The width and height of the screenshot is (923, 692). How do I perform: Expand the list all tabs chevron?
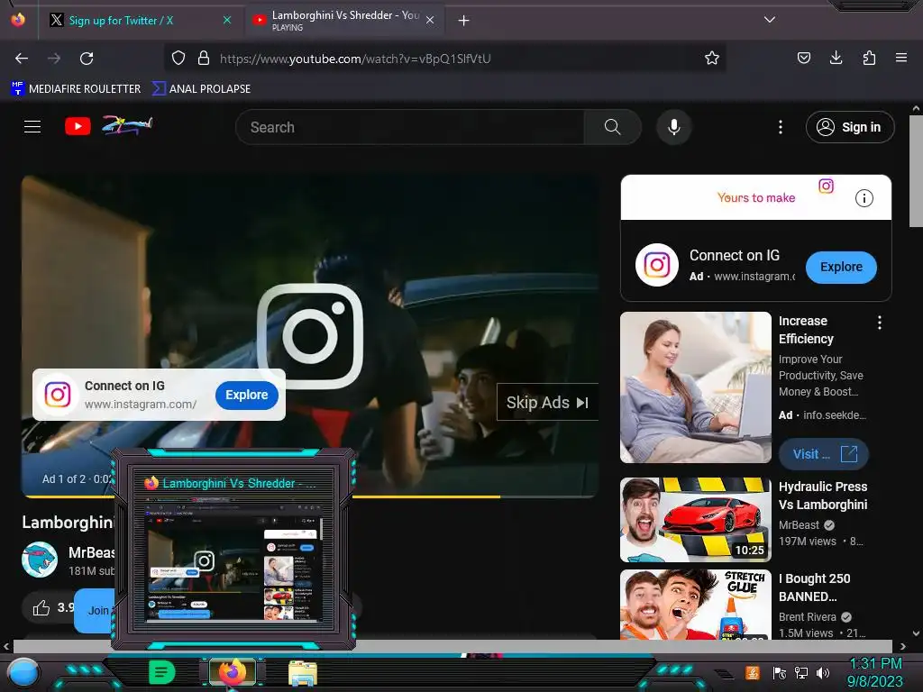click(x=770, y=20)
